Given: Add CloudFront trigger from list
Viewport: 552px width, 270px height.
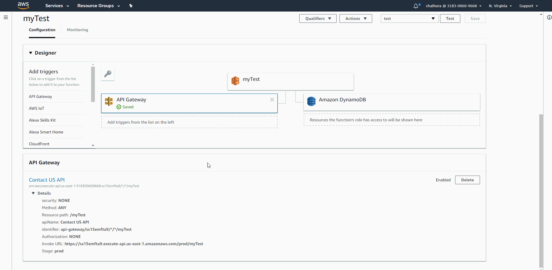Looking at the screenshot, I should [39, 144].
